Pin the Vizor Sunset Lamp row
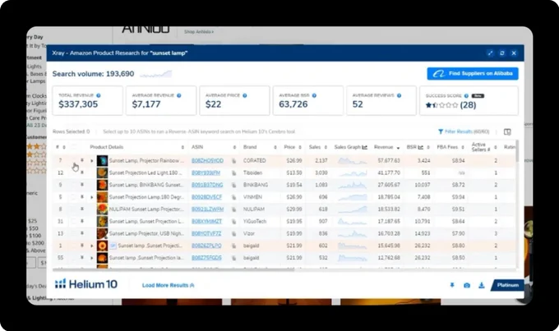 [82, 233]
